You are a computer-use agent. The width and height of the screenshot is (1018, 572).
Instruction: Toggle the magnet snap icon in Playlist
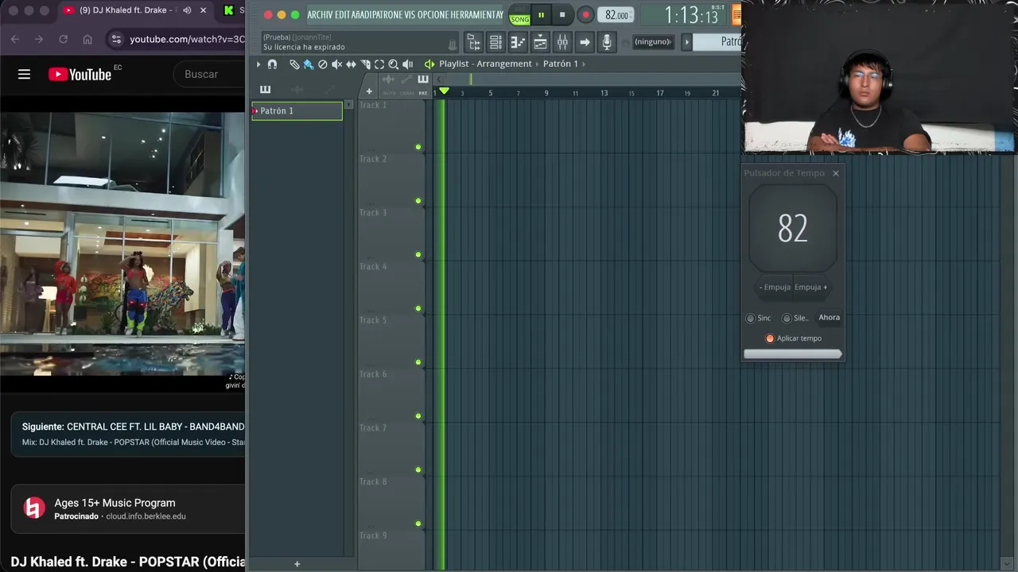(x=272, y=64)
